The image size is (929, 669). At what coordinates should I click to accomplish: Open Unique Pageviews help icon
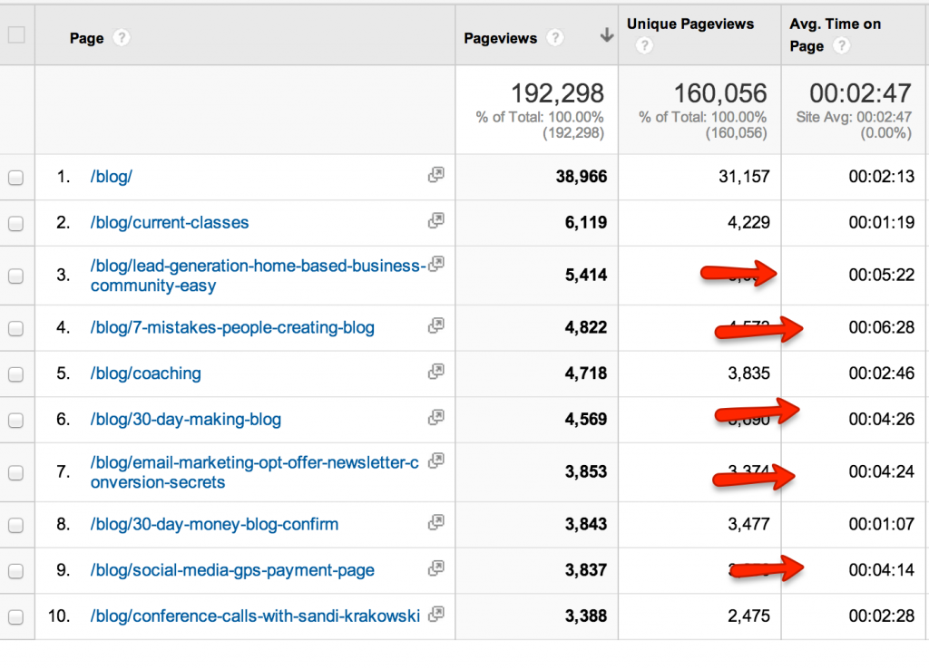pos(644,44)
